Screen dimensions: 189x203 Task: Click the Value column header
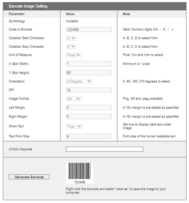[x=70, y=14]
